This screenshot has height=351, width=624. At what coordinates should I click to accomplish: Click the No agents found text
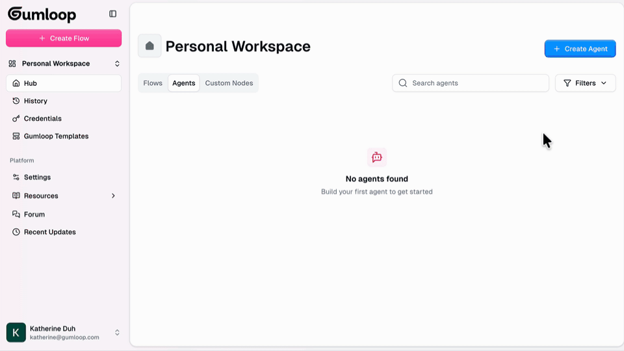click(377, 179)
